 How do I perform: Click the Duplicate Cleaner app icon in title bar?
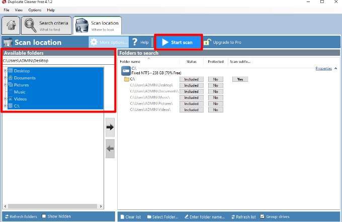[4, 2]
